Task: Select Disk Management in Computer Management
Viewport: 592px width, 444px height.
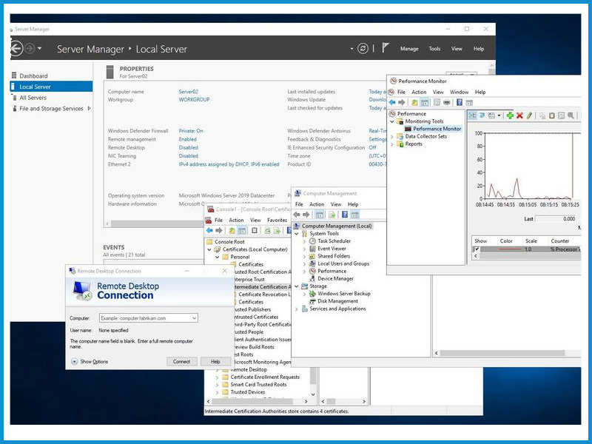Action: click(x=337, y=301)
